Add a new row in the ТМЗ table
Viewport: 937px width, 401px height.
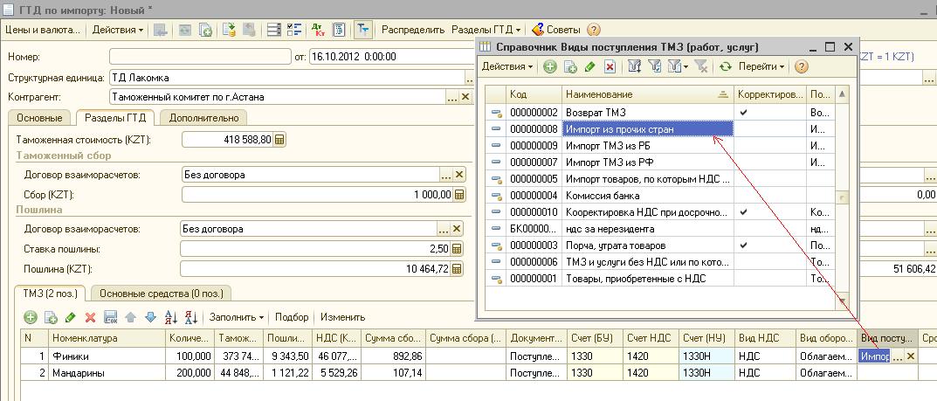(31, 317)
